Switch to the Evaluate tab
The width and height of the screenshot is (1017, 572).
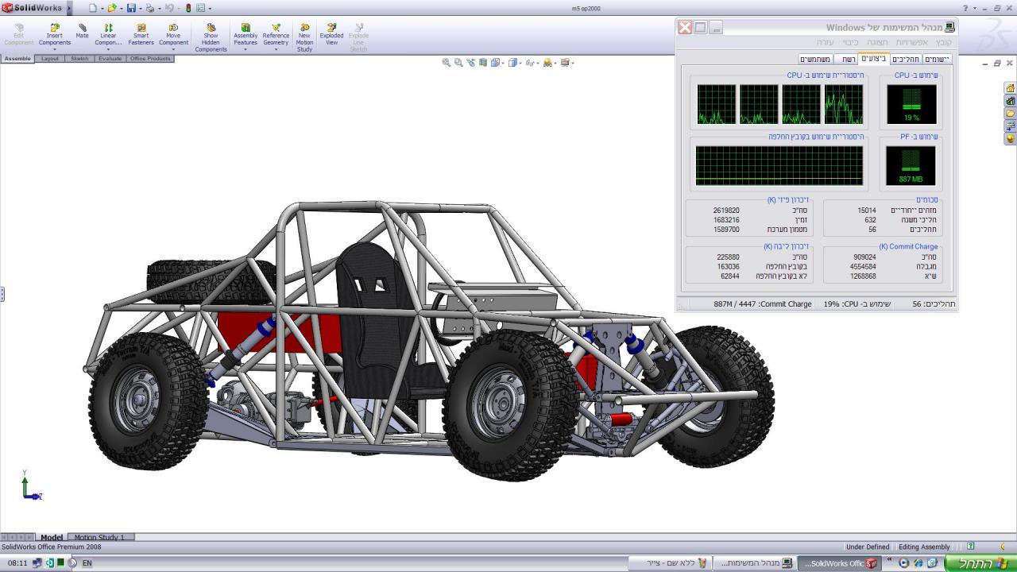[x=110, y=59]
